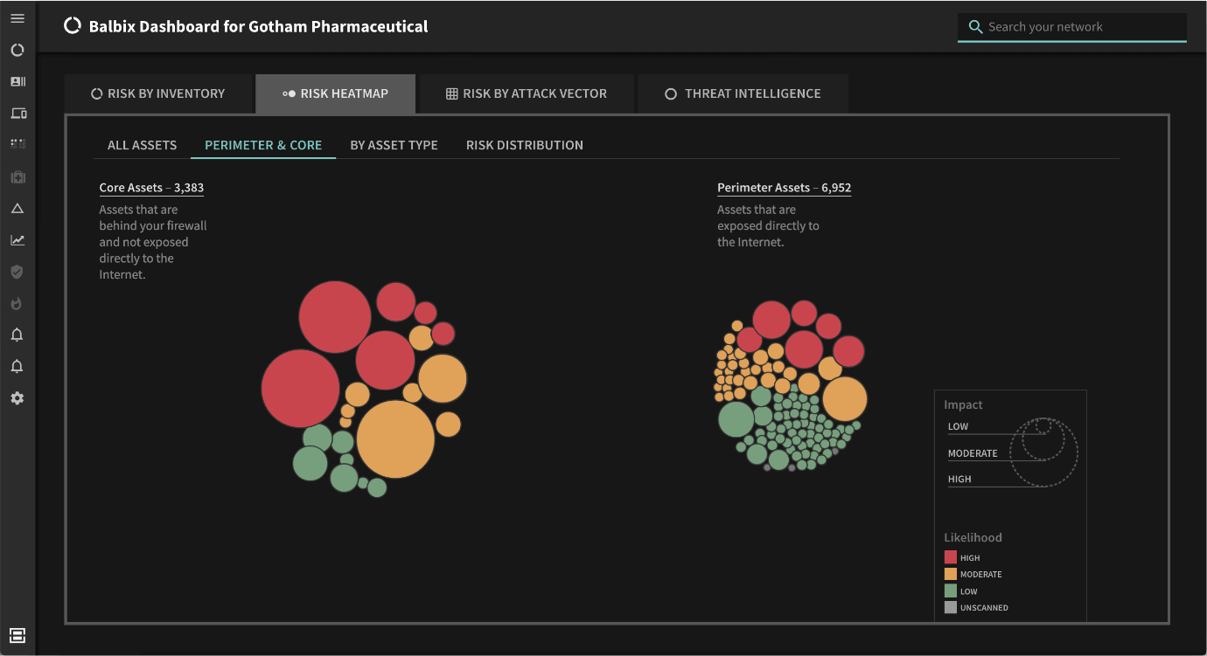Switch to the By Asset Type view
1207x656 pixels.
click(x=394, y=145)
